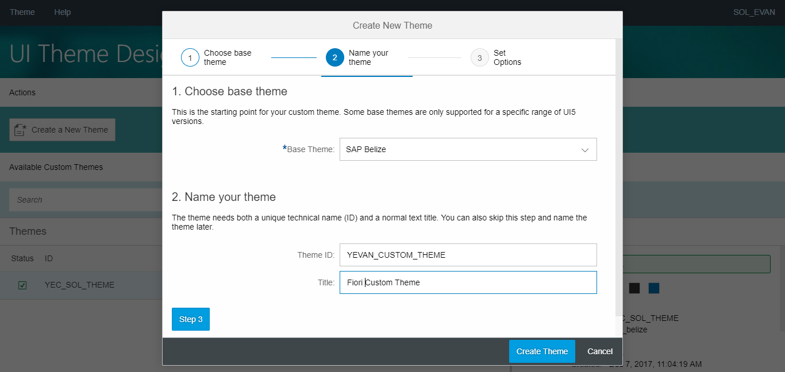Viewport: 785px width, 372px height.
Task: Cancel the theme creation dialog
Action: 599,351
